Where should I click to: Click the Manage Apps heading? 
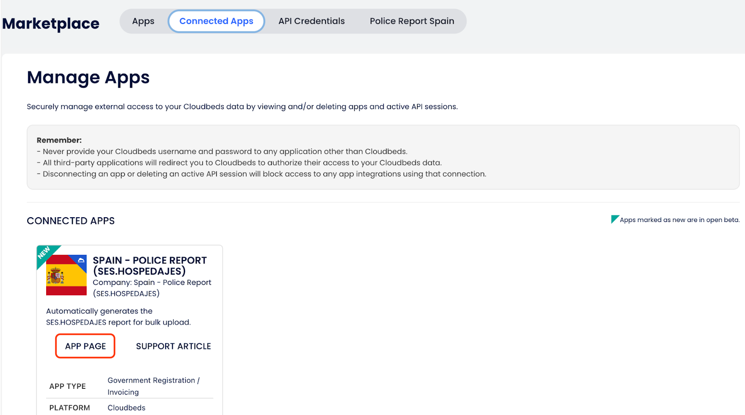tap(88, 78)
